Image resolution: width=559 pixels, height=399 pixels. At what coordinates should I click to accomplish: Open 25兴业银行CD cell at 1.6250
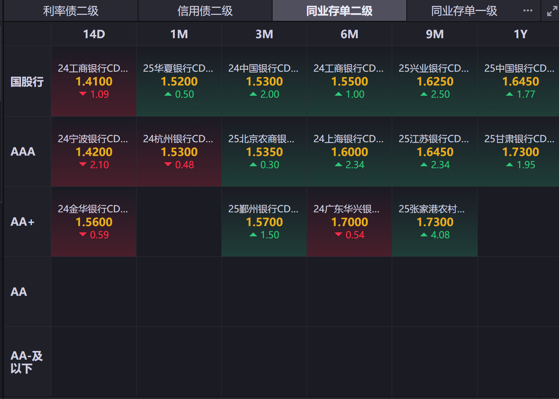tap(435, 82)
